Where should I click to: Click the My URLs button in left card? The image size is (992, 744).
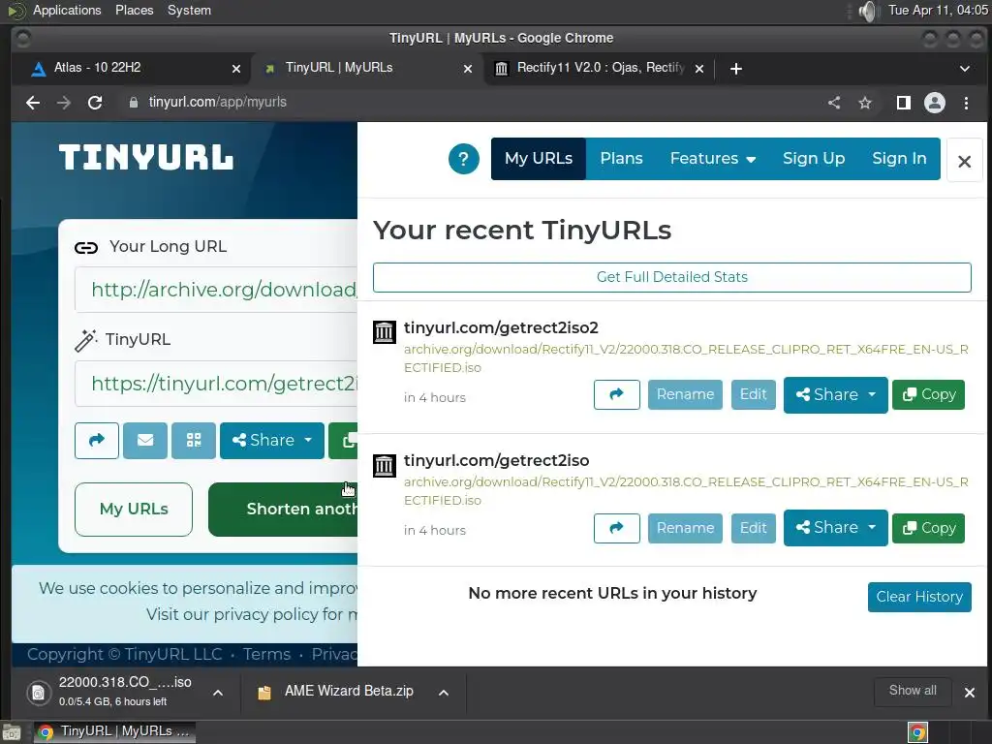tap(134, 510)
